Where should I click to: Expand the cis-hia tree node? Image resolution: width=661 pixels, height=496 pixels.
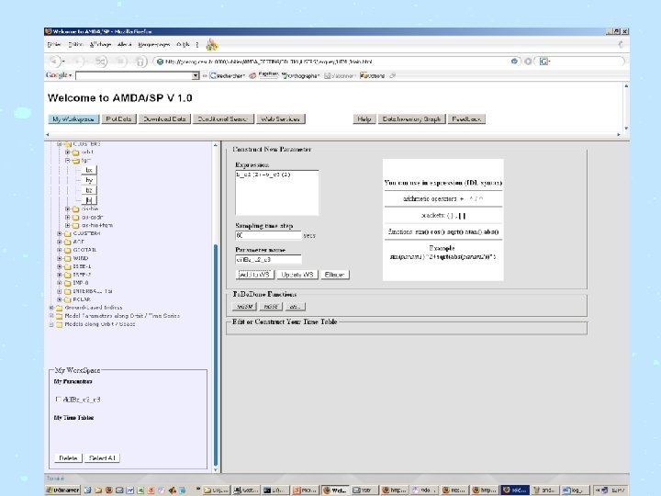(67, 209)
